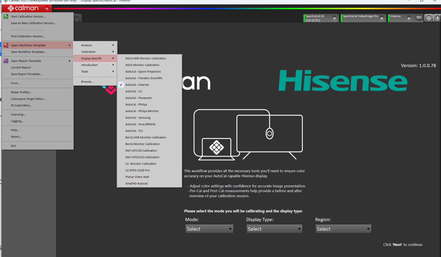Select ASUS Monitor Calibration workflow
The height and width of the screenshot is (257, 441).
tap(149, 65)
